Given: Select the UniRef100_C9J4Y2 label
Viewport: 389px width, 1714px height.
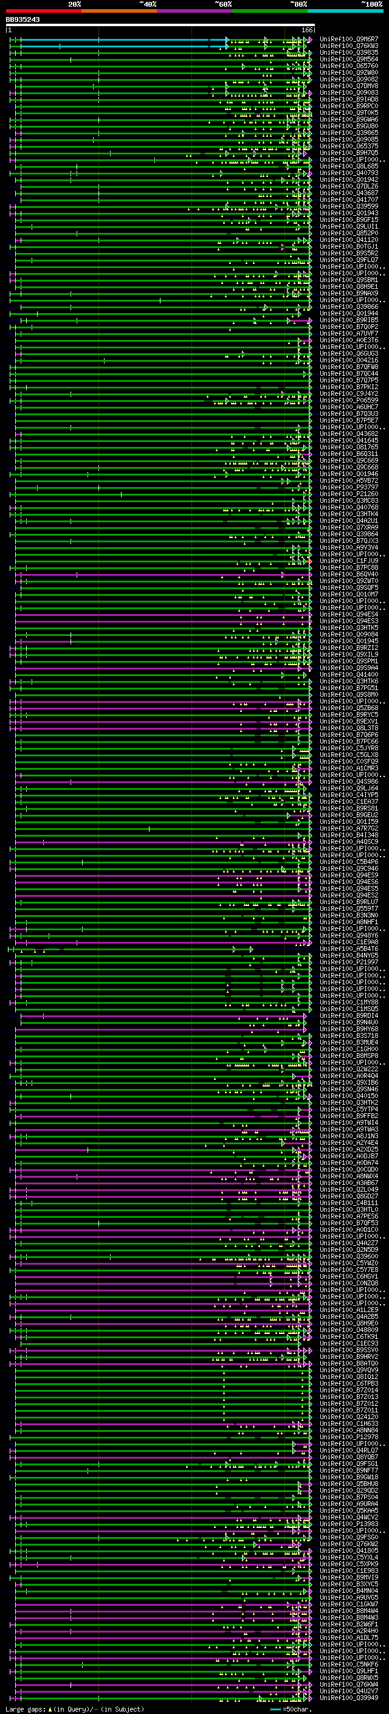Looking at the screenshot, I should coord(349,393).
